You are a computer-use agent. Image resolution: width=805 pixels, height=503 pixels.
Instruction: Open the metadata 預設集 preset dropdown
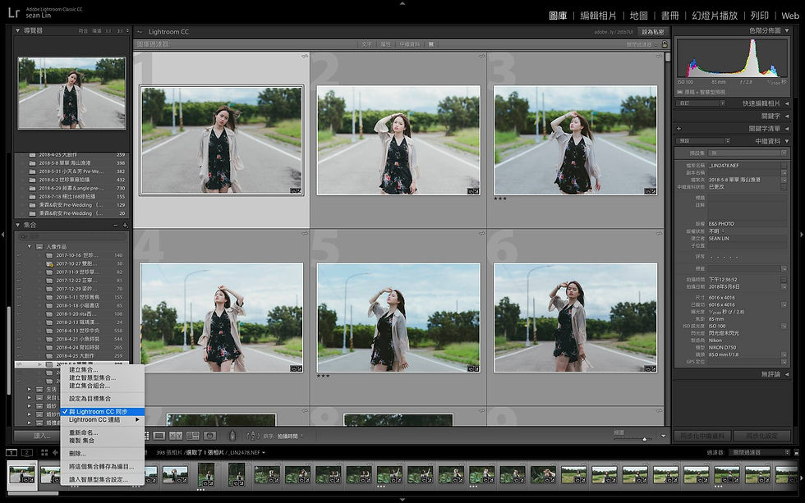click(x=747, y=153)
